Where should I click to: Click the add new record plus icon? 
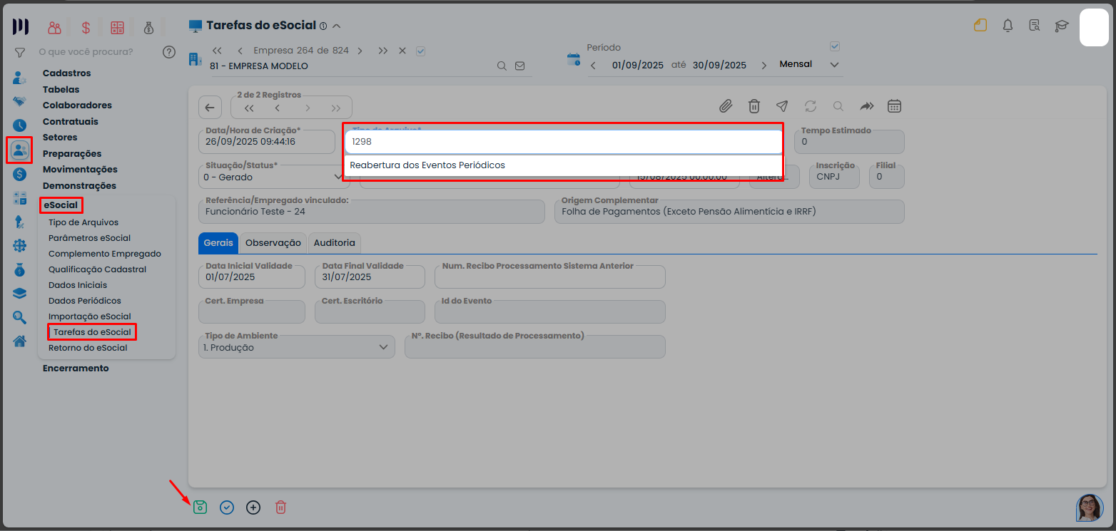(253, 507)
